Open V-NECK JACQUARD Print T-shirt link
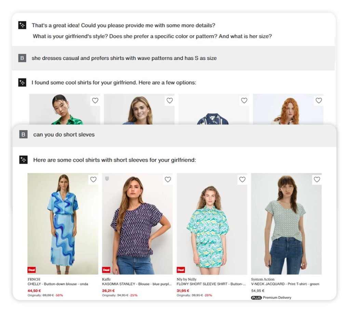The width and height of the screenshot is (350, 318). point(285,284)
